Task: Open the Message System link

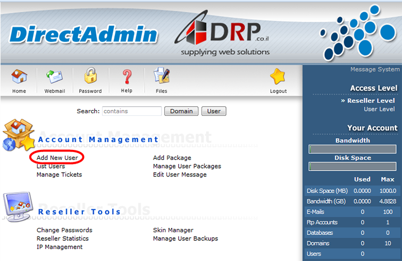Action: [x=374, y=70]
